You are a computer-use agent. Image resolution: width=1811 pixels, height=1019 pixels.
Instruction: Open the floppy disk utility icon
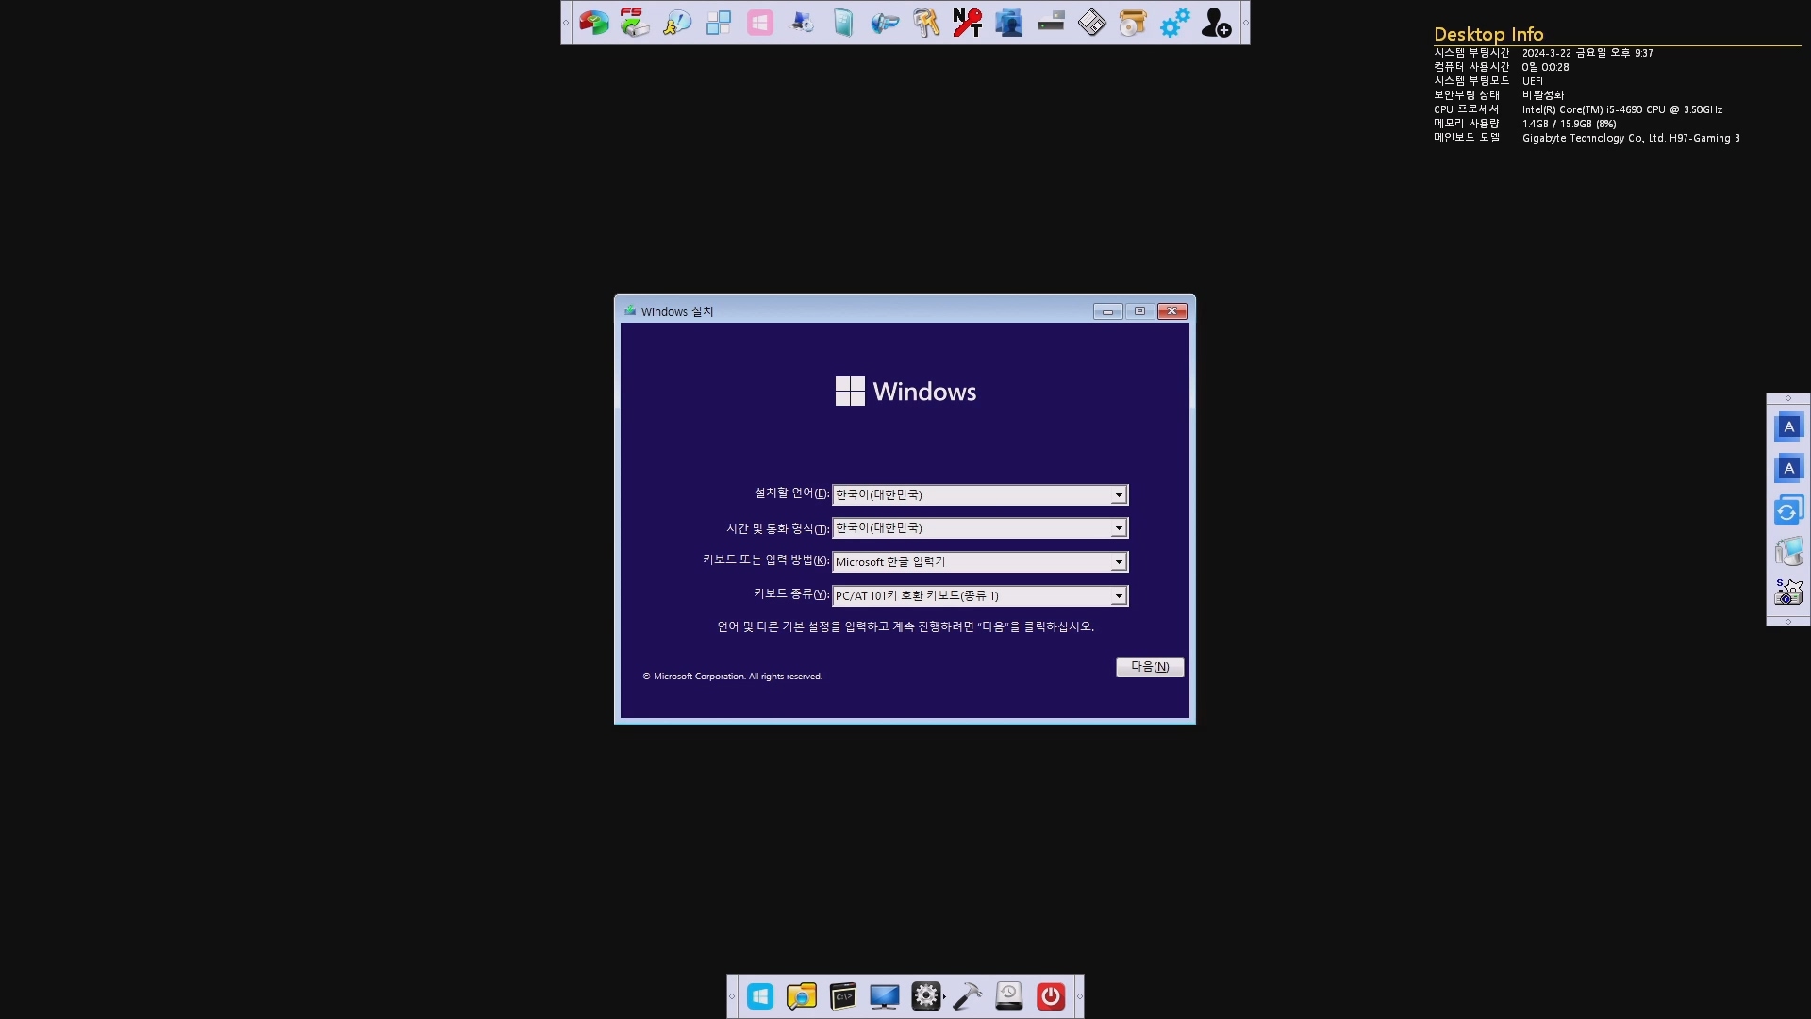(x=1091, y=23)
